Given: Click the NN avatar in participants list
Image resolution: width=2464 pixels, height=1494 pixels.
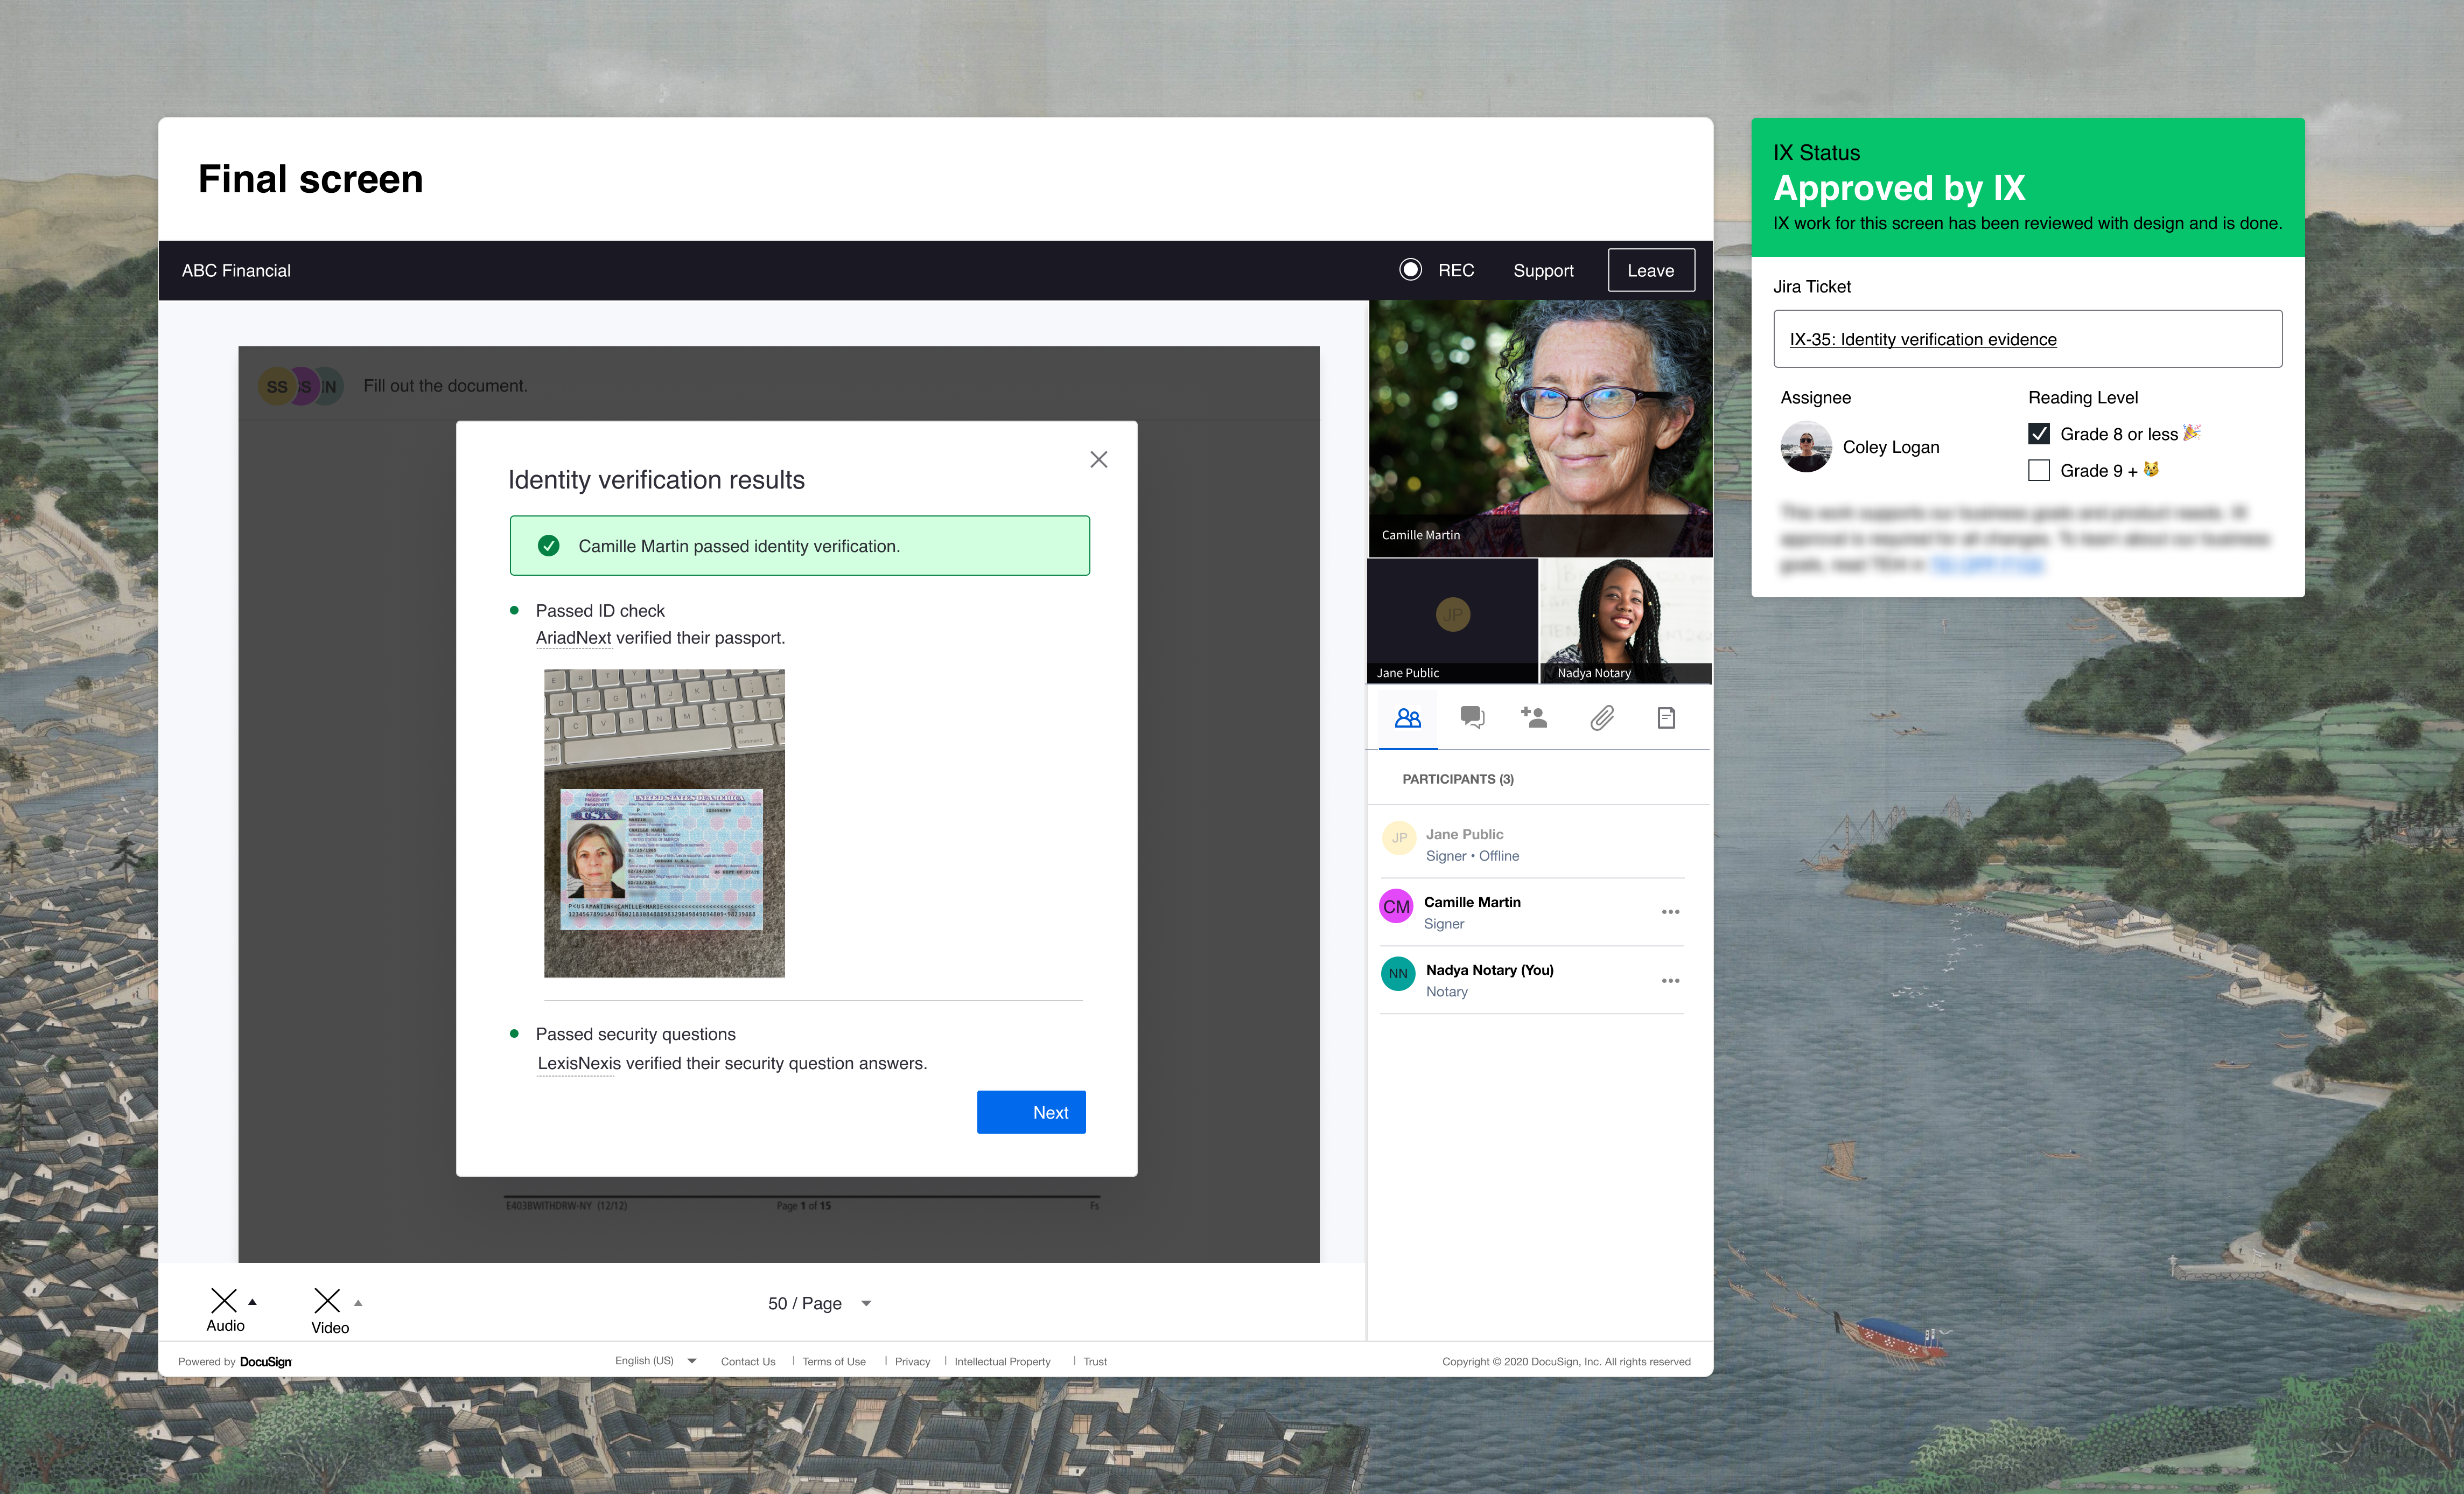Looking at the screenshot, I should [x=1397, y=974].
